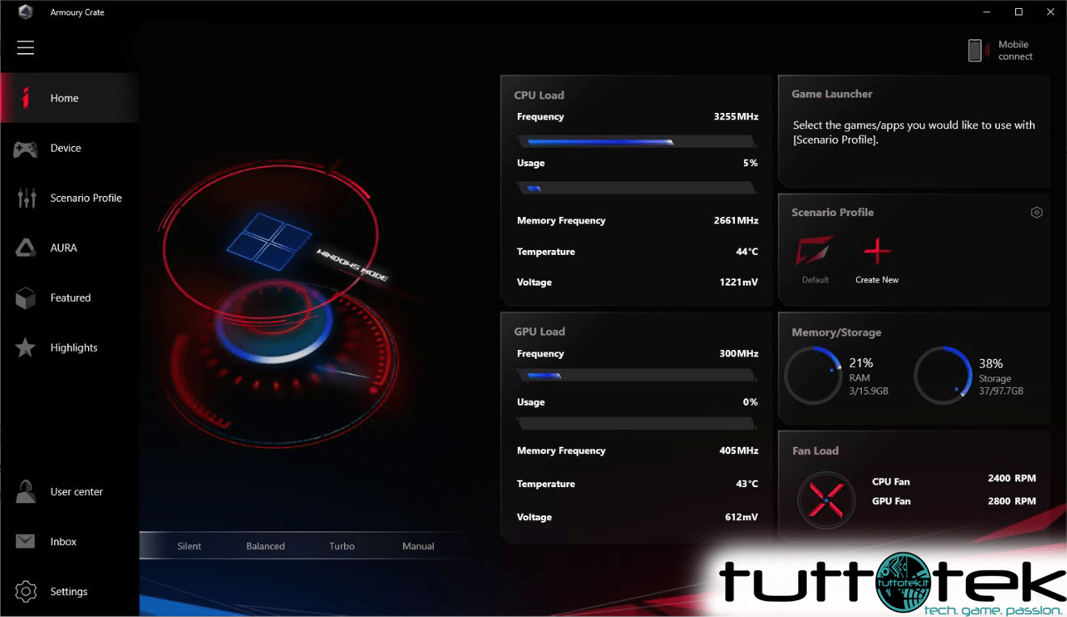Open the User center avatar icon
The width and height of the screenshot is (1067, 617).
(26, 491)
